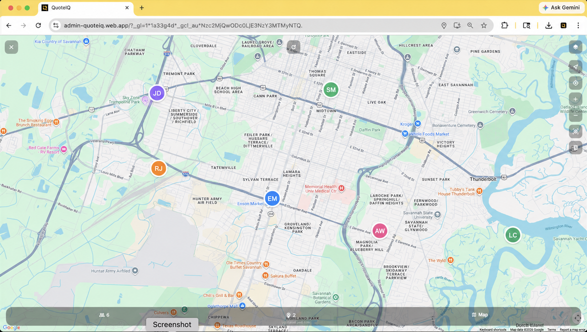Open the team members tab showing 6

click(x=104, y=315)
